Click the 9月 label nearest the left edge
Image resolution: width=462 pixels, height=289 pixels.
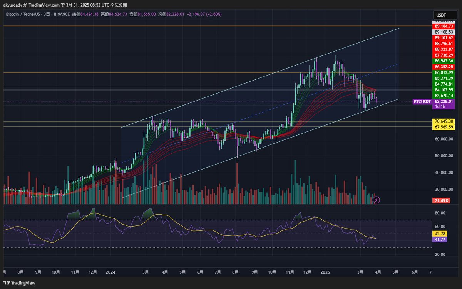click(x=38, y=272)
